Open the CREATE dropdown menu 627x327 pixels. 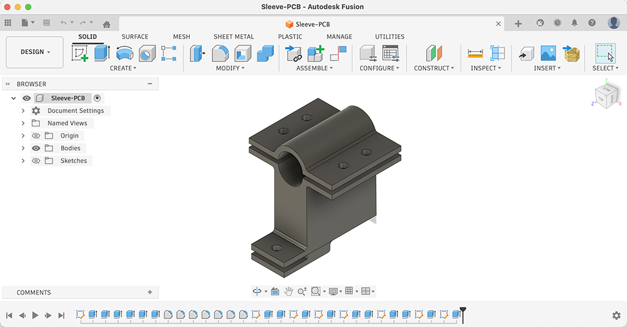tap(123, 68)
